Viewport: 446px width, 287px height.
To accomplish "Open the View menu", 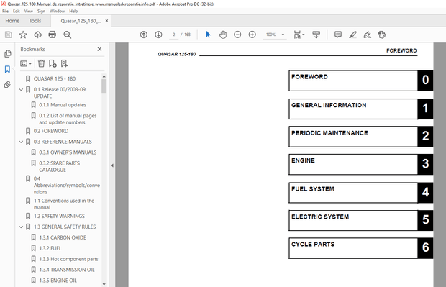I will pyautogui.click(x=29, y=11).
